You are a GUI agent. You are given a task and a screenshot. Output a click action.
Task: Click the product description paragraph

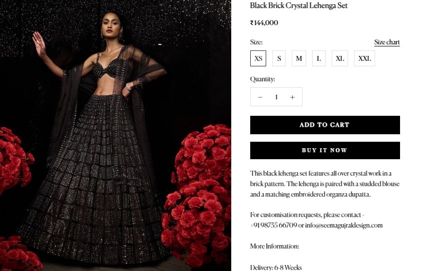coord(325,184)
